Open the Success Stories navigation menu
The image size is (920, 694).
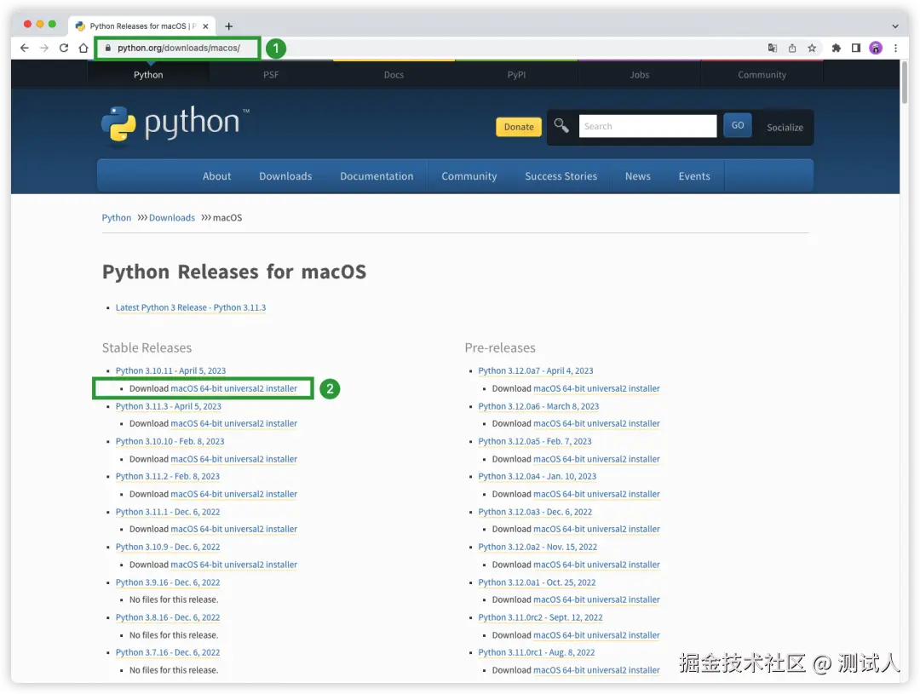click(561, 176)
